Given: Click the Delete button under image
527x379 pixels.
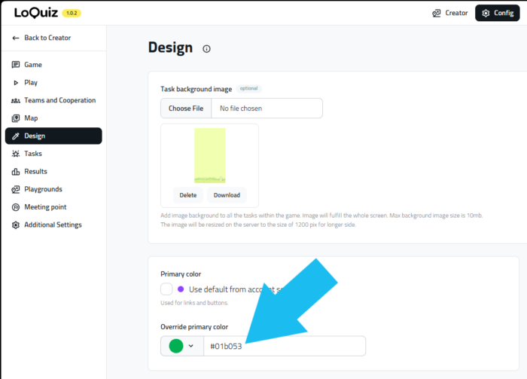Looking at the screenshot, I should [x=188, y=195].
